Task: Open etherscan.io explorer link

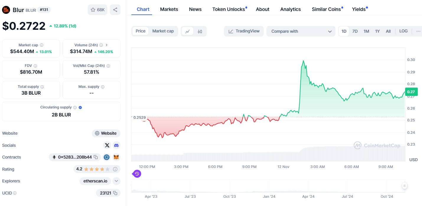Action: 95,181
